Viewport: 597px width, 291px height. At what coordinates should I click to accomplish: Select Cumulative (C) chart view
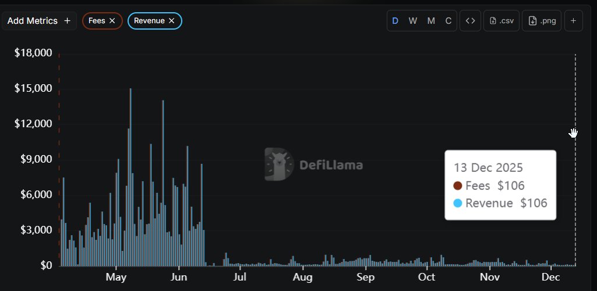tap(448, 21)
